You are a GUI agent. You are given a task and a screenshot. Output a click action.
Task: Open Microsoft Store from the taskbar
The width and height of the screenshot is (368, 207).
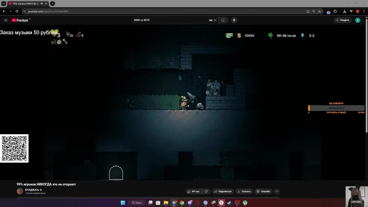coord(158,203)
